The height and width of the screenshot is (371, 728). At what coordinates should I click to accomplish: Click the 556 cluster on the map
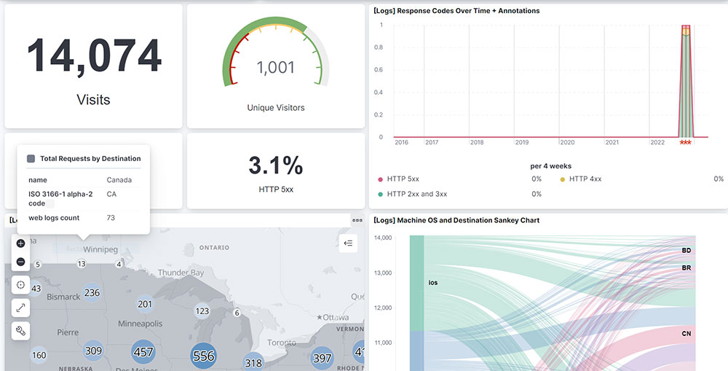[x=203, y=356]
